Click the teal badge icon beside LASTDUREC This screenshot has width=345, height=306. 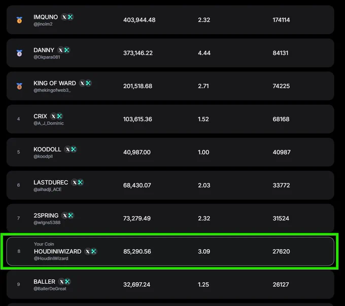click(x=81, y=182)
